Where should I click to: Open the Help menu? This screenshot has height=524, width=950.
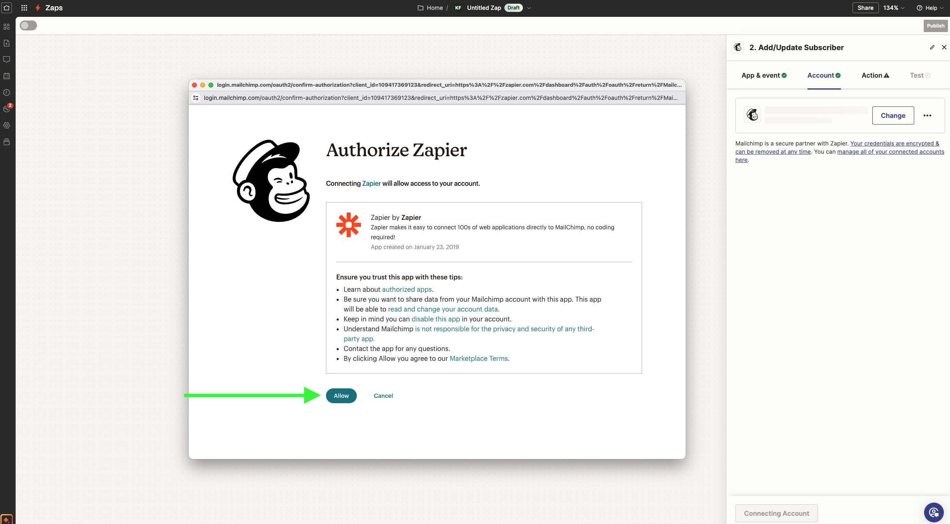(930, 8)
